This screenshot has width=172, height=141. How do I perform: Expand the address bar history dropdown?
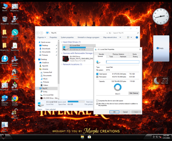107,33
